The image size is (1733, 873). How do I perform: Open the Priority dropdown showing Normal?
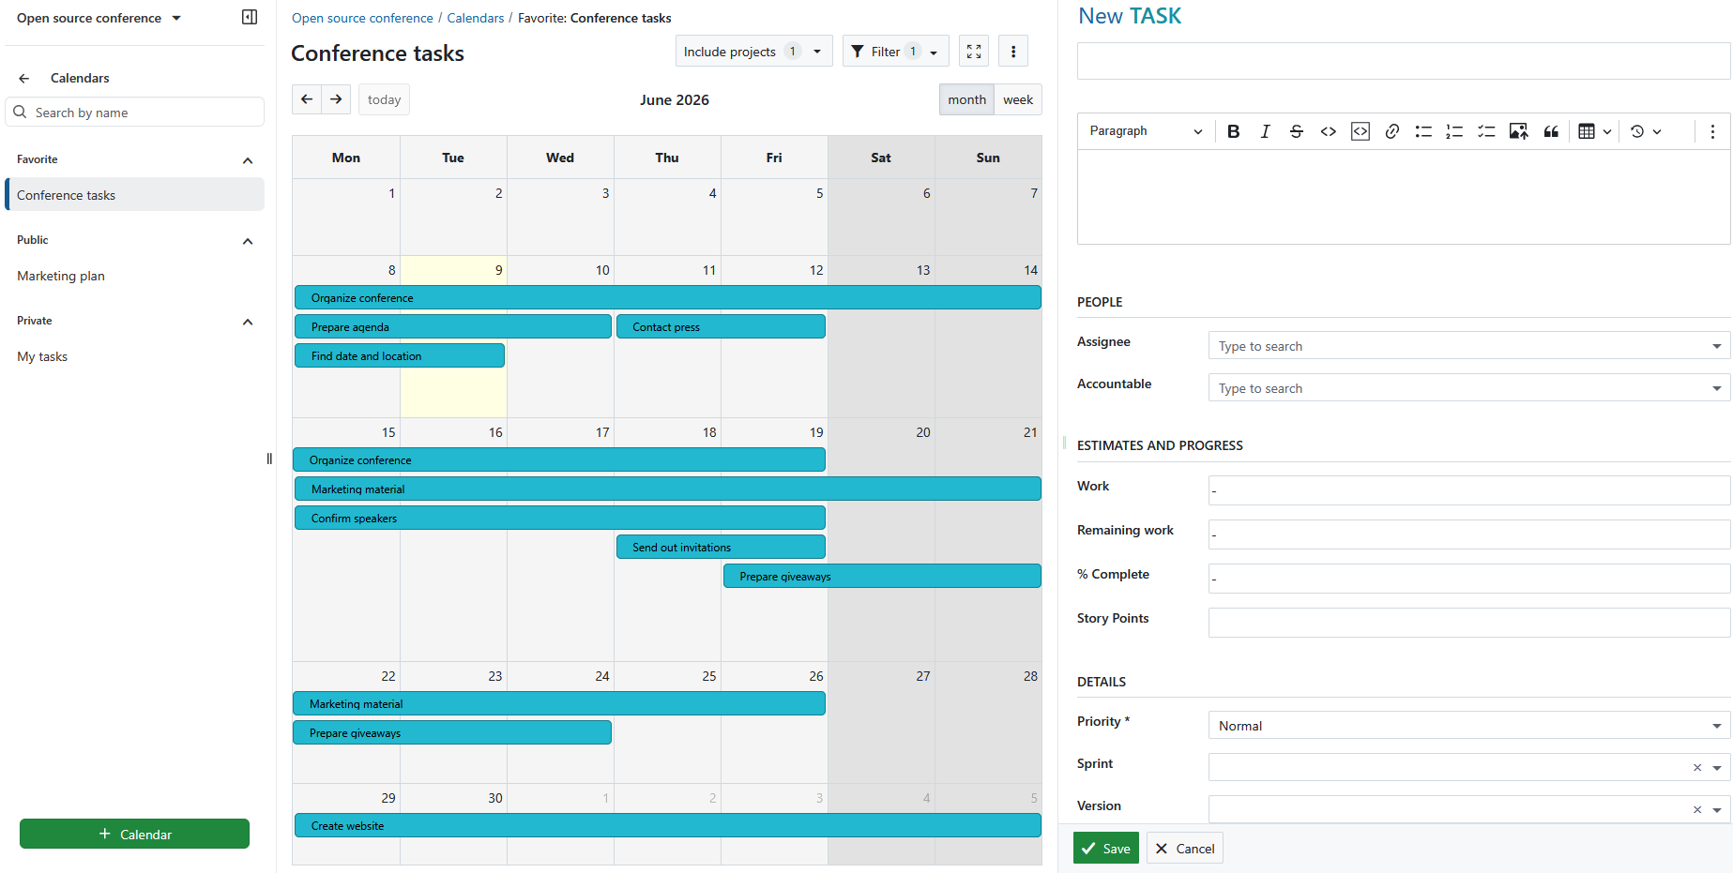[x=1468, y=726]
